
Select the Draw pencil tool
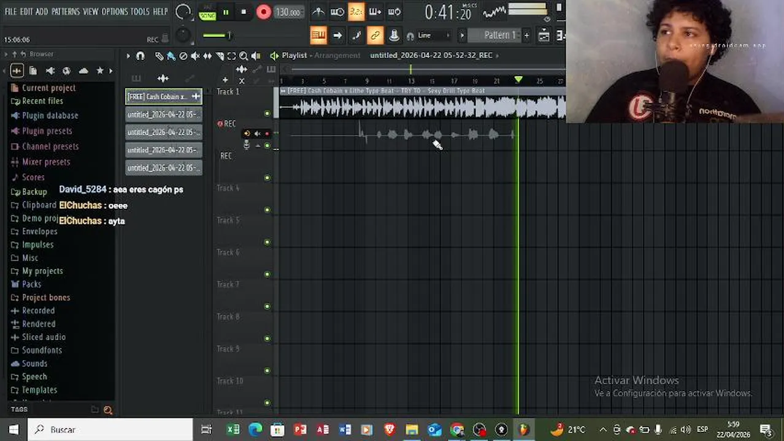coord(159,56)
